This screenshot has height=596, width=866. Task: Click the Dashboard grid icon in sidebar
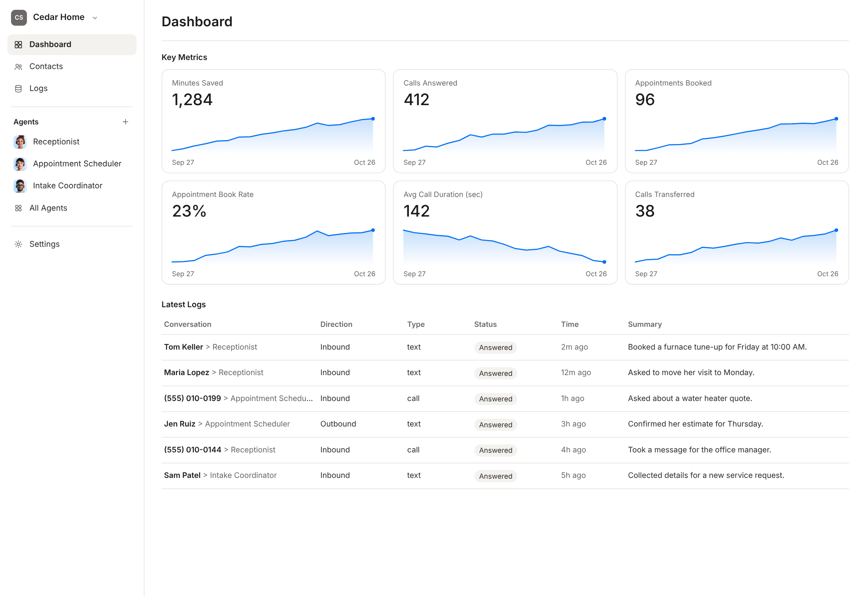[18, 45]
